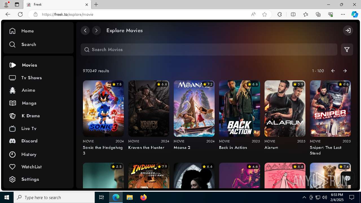The width and height of the screenshot is (361, 203).
Task: Open the lion movie poster rated 7.4
Action: (x=330, y=175)
